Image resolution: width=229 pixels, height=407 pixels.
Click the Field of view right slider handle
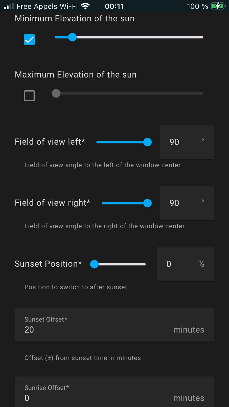tap(147, 203)
